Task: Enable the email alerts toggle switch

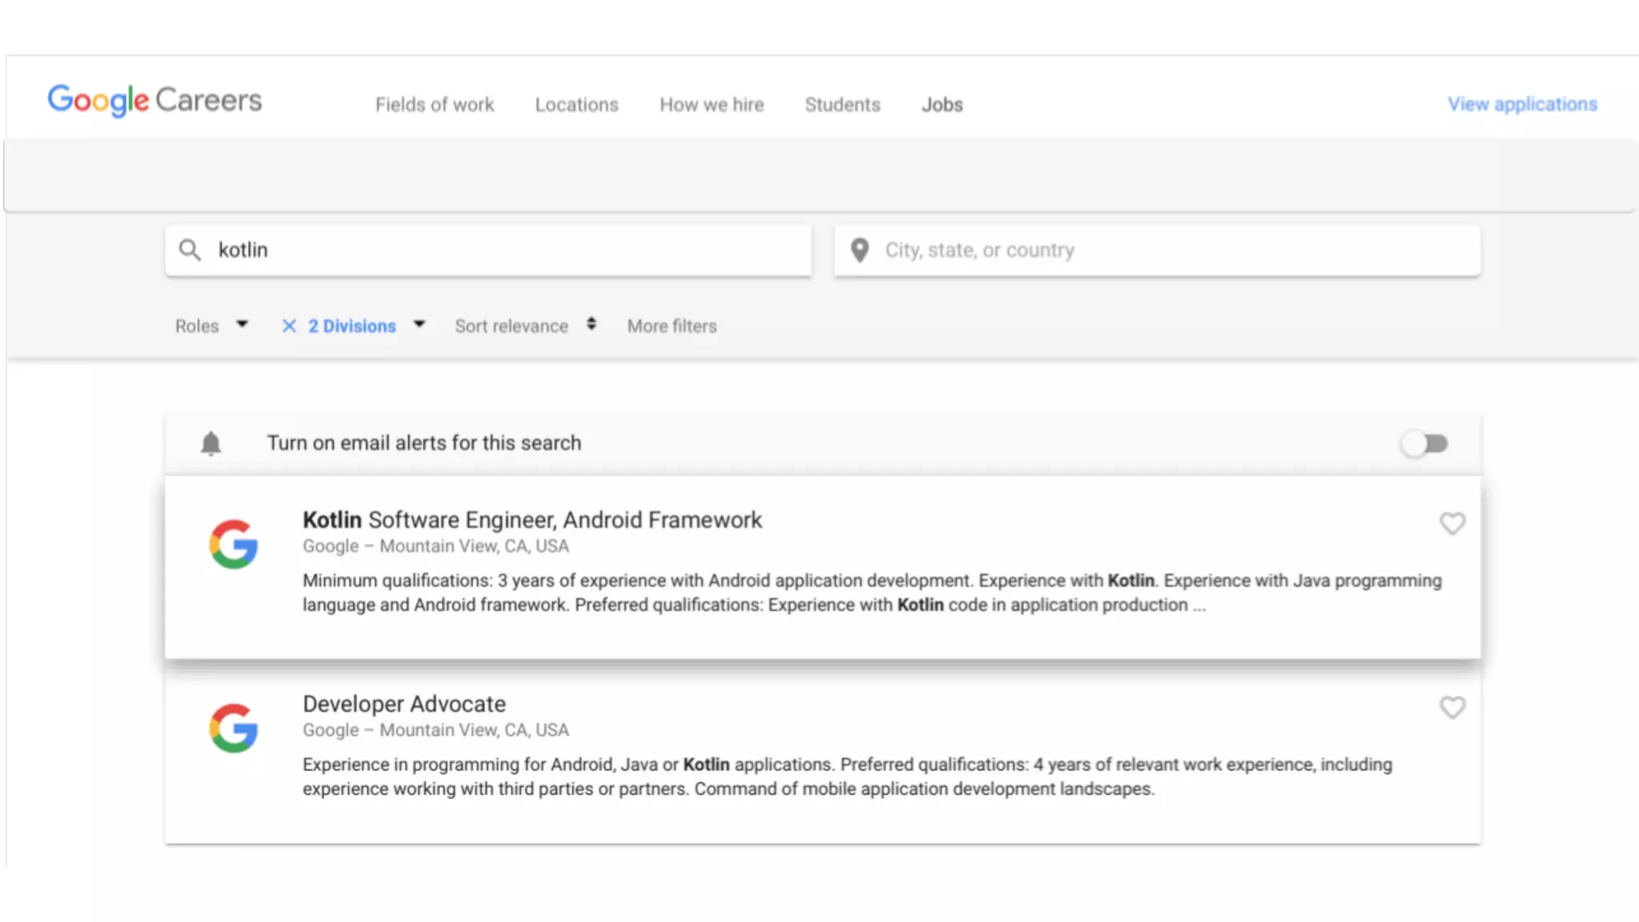Action: tap(1425, 443)
